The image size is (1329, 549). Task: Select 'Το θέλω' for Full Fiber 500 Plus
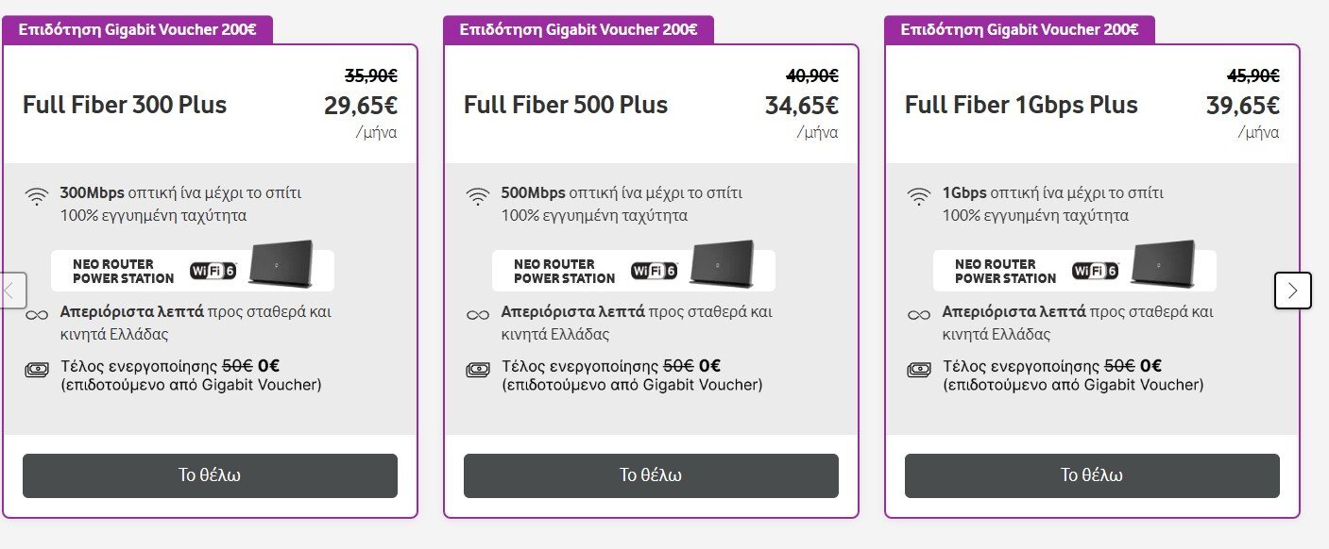651,475
